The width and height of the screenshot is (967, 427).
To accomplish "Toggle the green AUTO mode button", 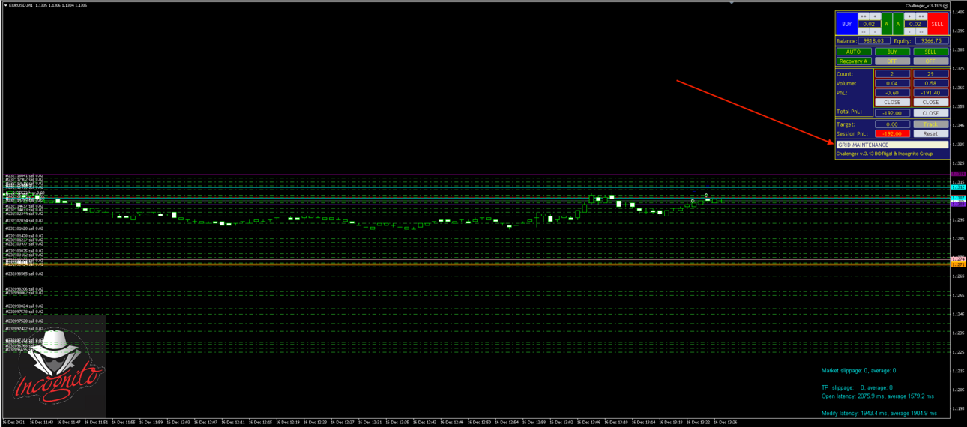I will click(x=854, y=52).
